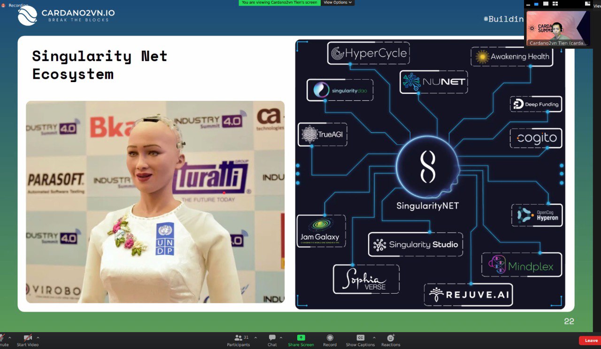The image size is (601, 349).
Task: Click the screen-viewing notification banner
Action: tap(280, 3)
